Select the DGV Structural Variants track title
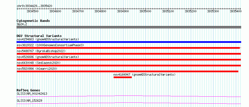This screenshot has width=249, height=107. (39, 36)
